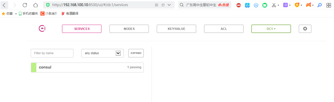Open the mobile favorites folder

pyautogui.click(x=28, y=14)
